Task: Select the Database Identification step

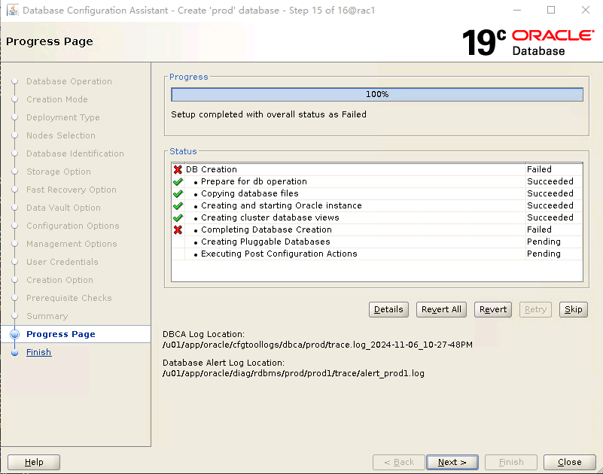Action: click(x=75, y=153)
